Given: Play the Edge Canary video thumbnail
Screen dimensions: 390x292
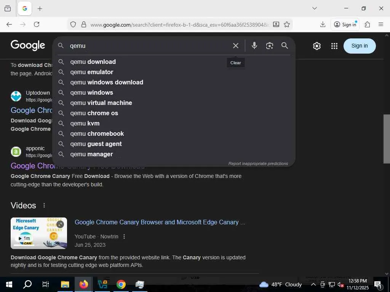Looking at the screenshot, I should coord(39,233).
